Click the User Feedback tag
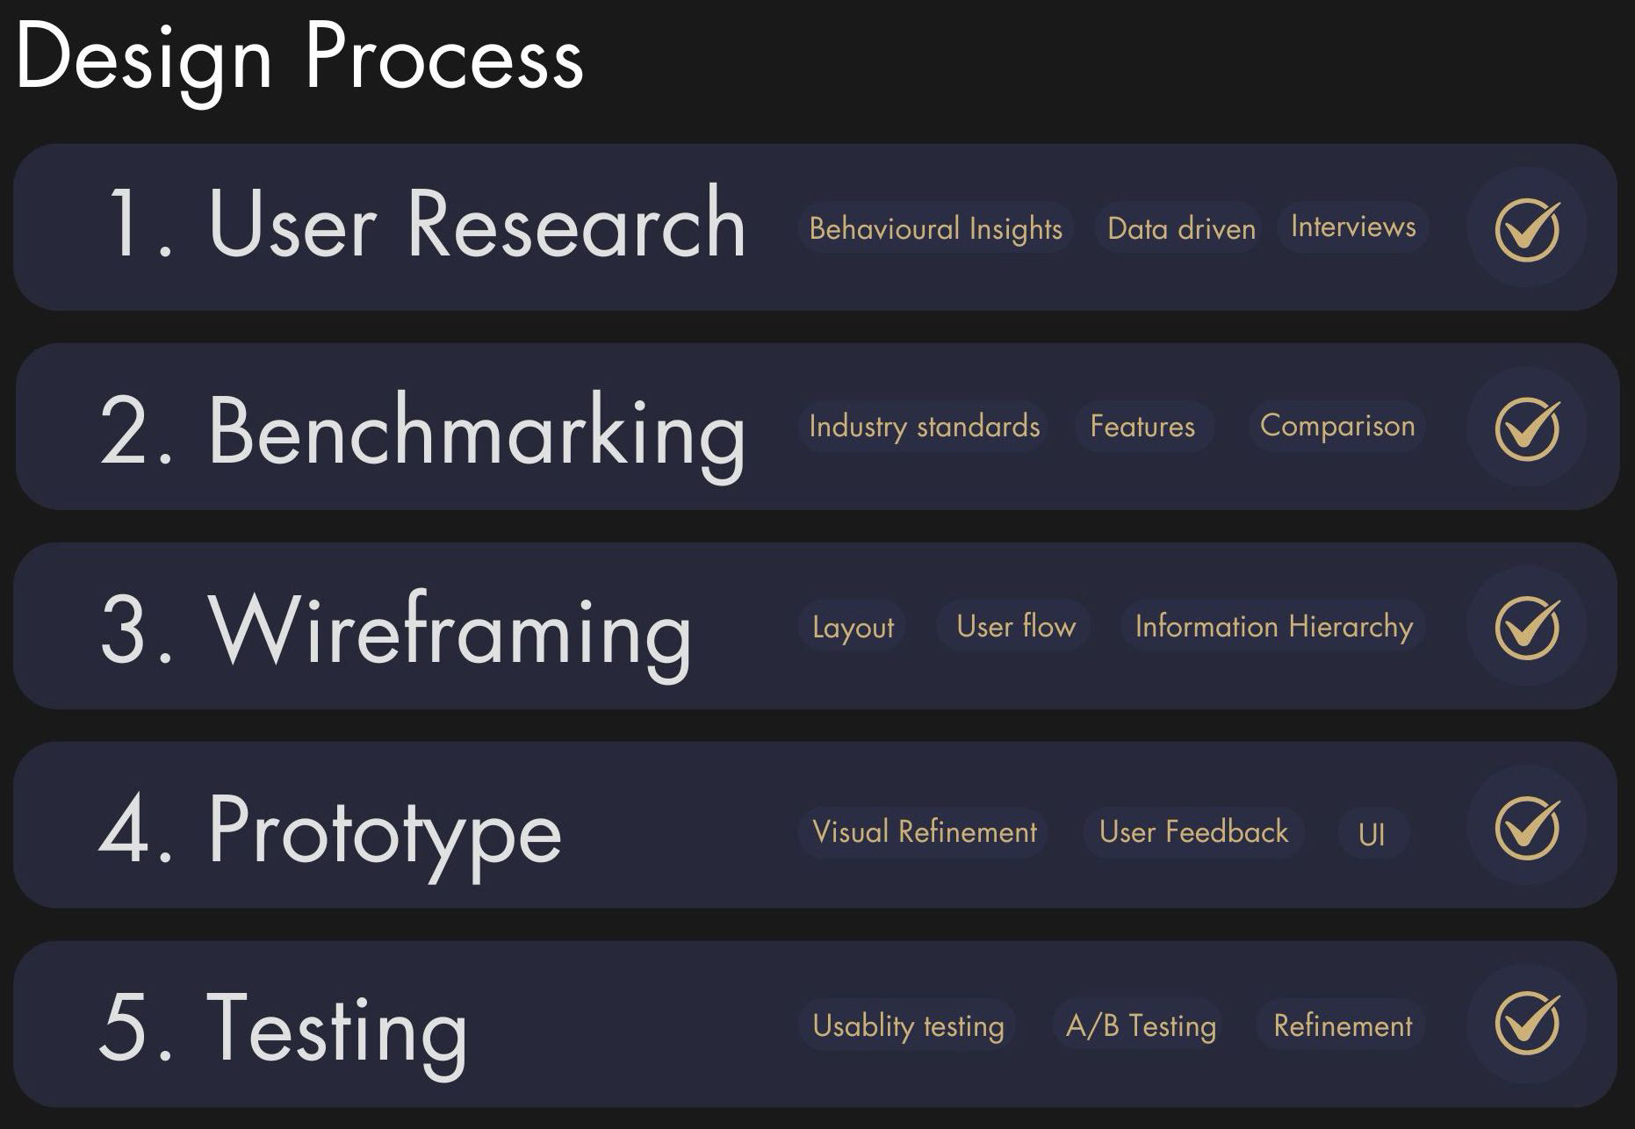The image size is (1635, 1129). tap(1192, 831)
